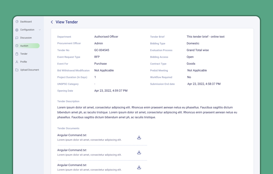Screen dimensions: 273x174
Task: Open the Configuration menu item
Action: click(x=27, y=30)
